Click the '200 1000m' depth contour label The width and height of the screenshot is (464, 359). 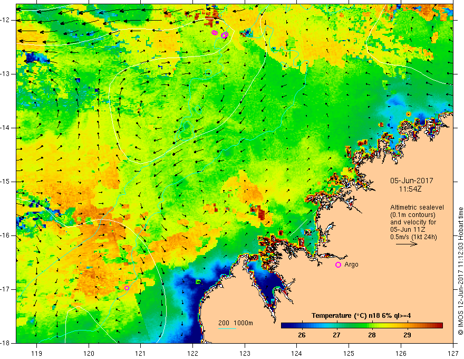(x=236, y=323)
